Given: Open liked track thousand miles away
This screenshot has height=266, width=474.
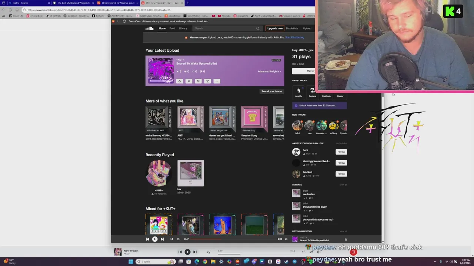Looking at the screenshot, I should [315, 207].
